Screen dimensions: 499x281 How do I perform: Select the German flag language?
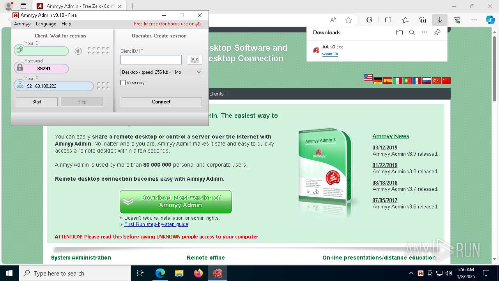(378, 81)
